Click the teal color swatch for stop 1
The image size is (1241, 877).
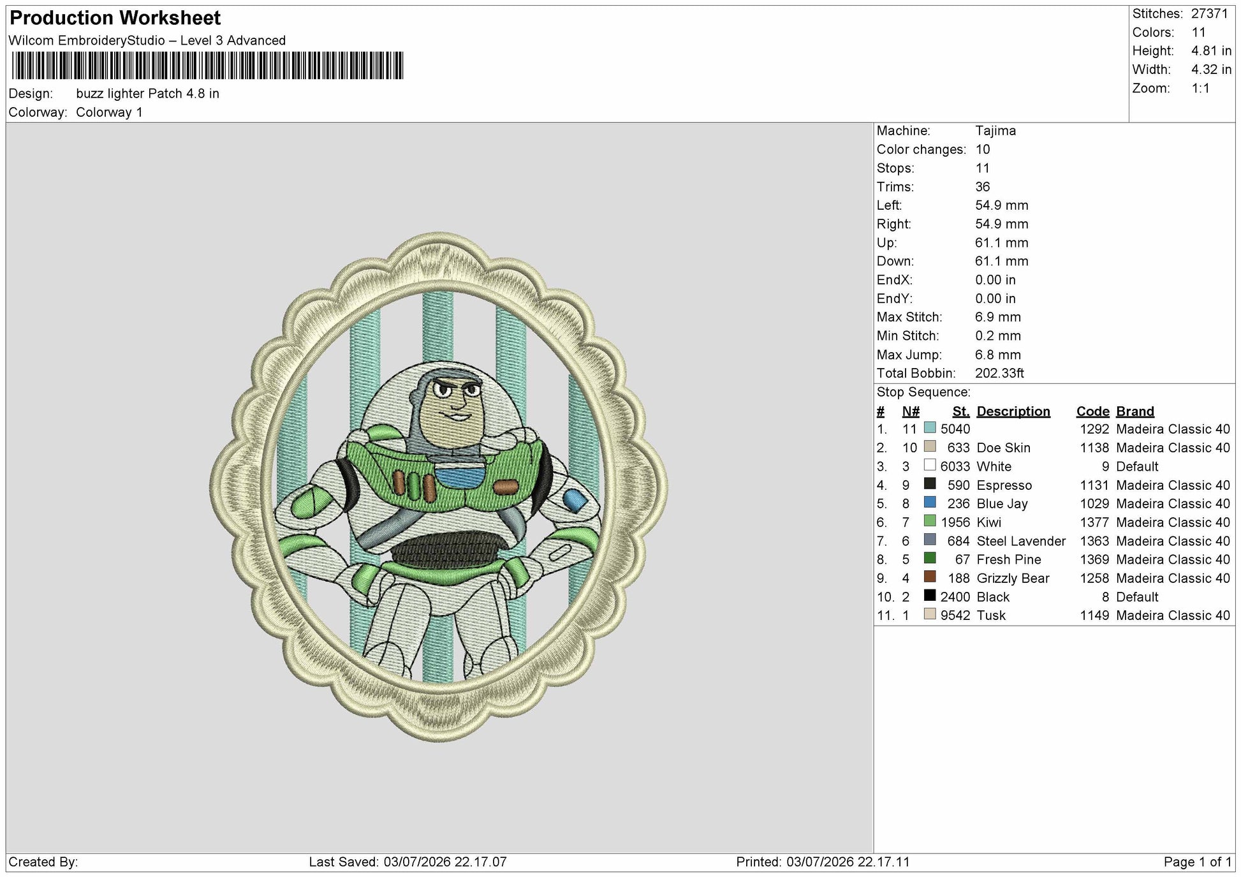930,428
